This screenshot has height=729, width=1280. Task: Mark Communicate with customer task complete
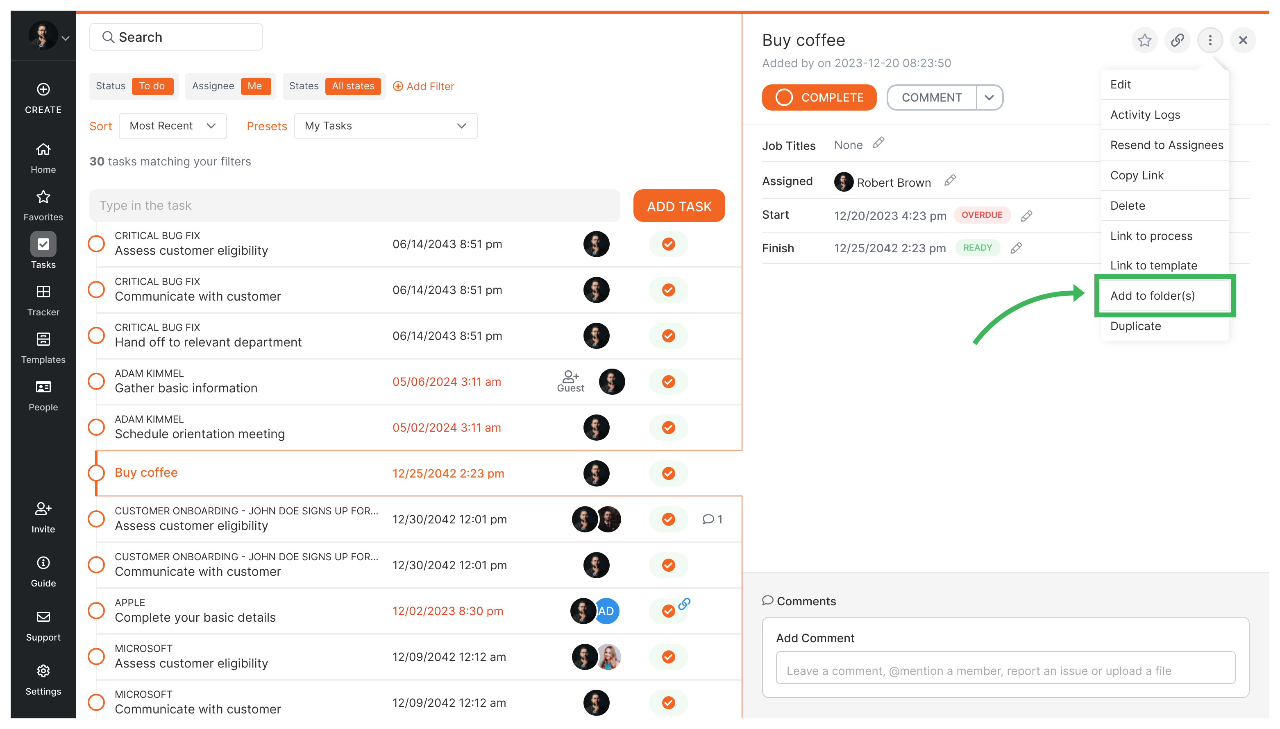668,290
